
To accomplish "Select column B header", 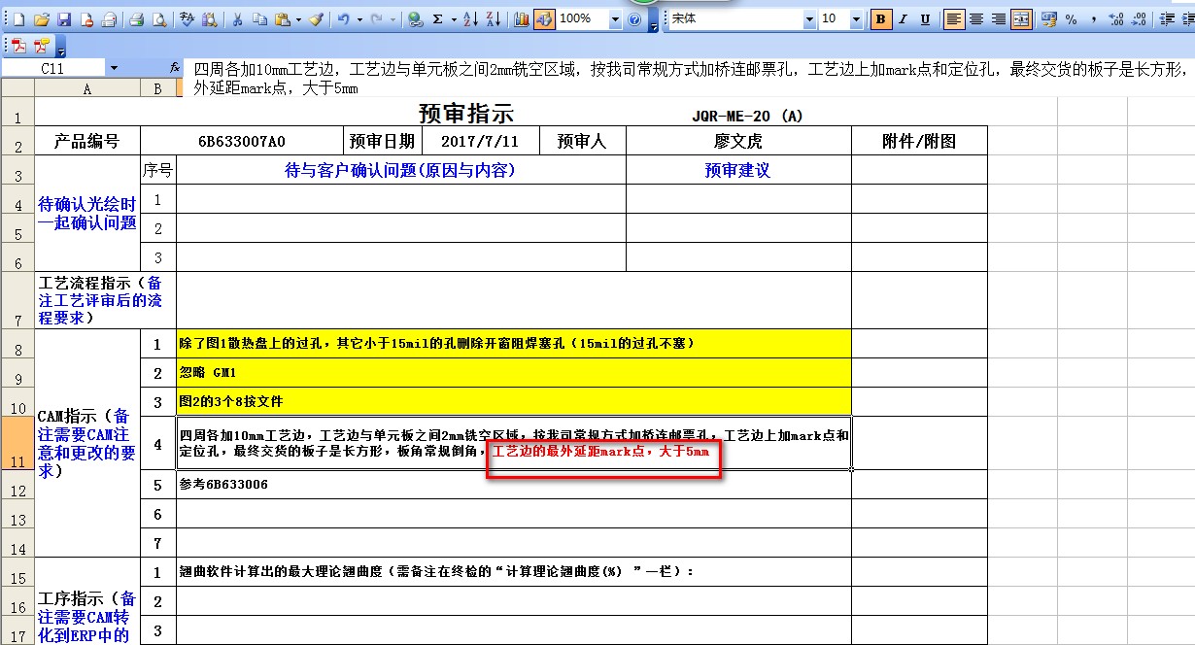I will click(x=158, y=88).
